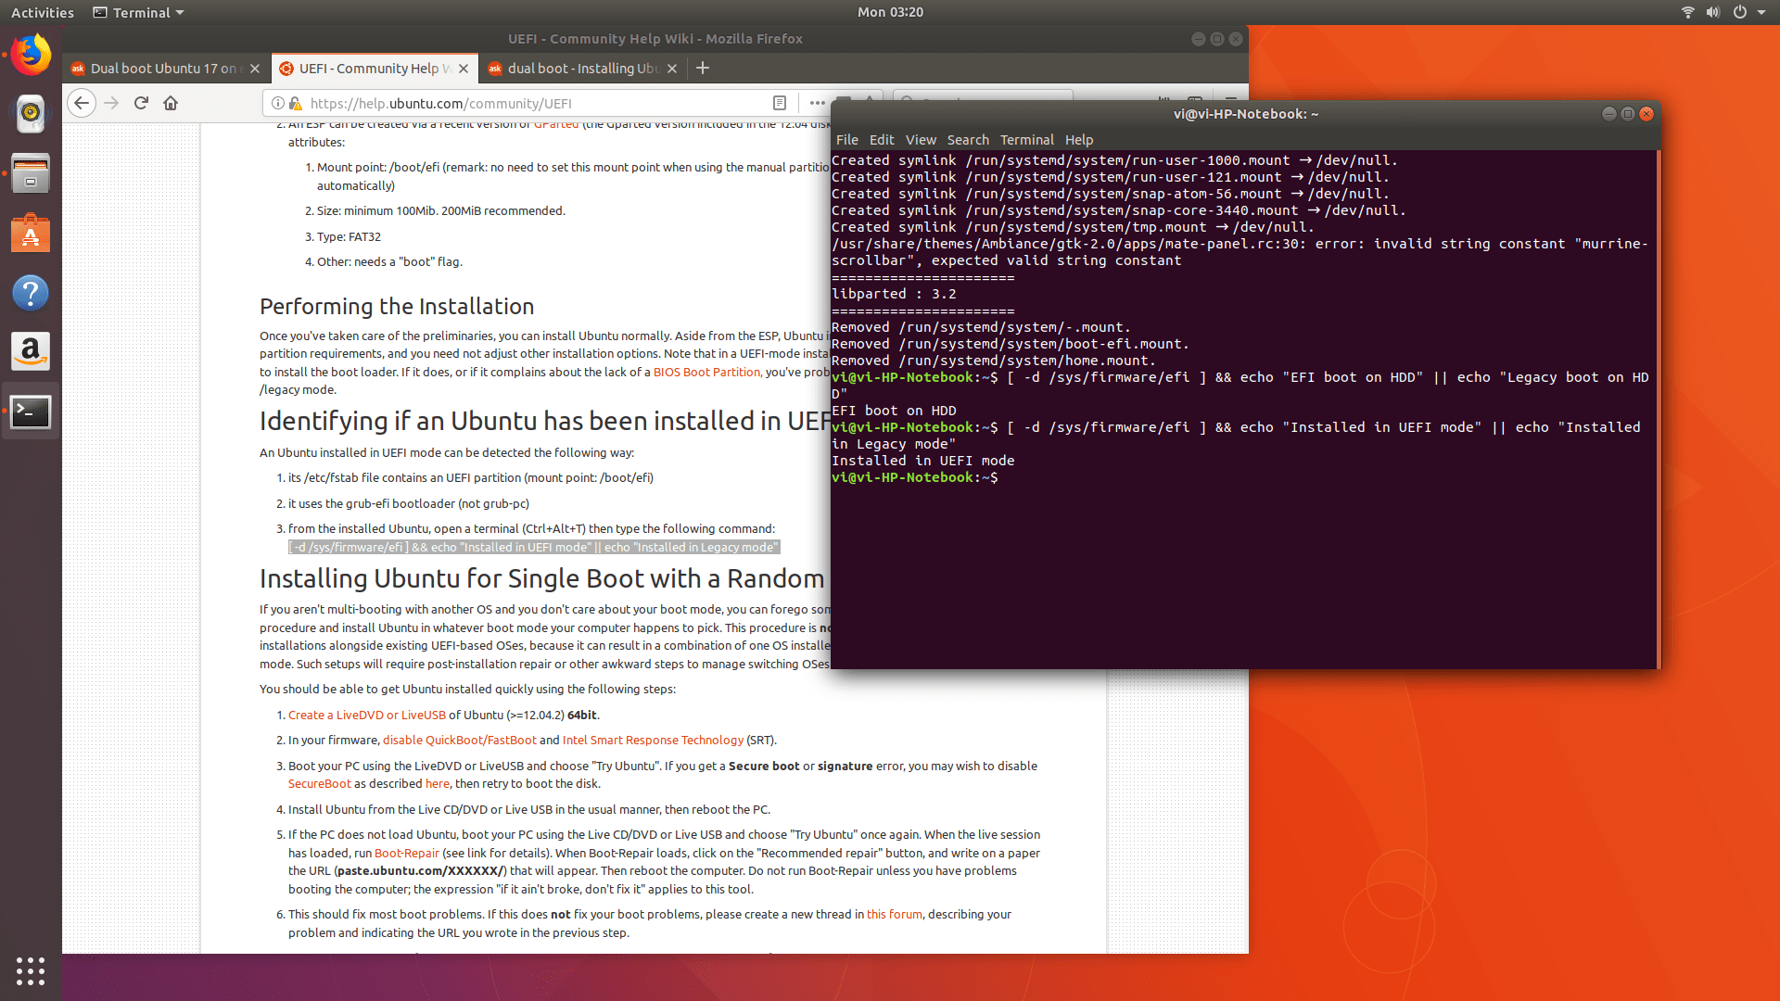
Task: Click the back navigation arrow in Firefox
Action: click(x=82, y=103)
